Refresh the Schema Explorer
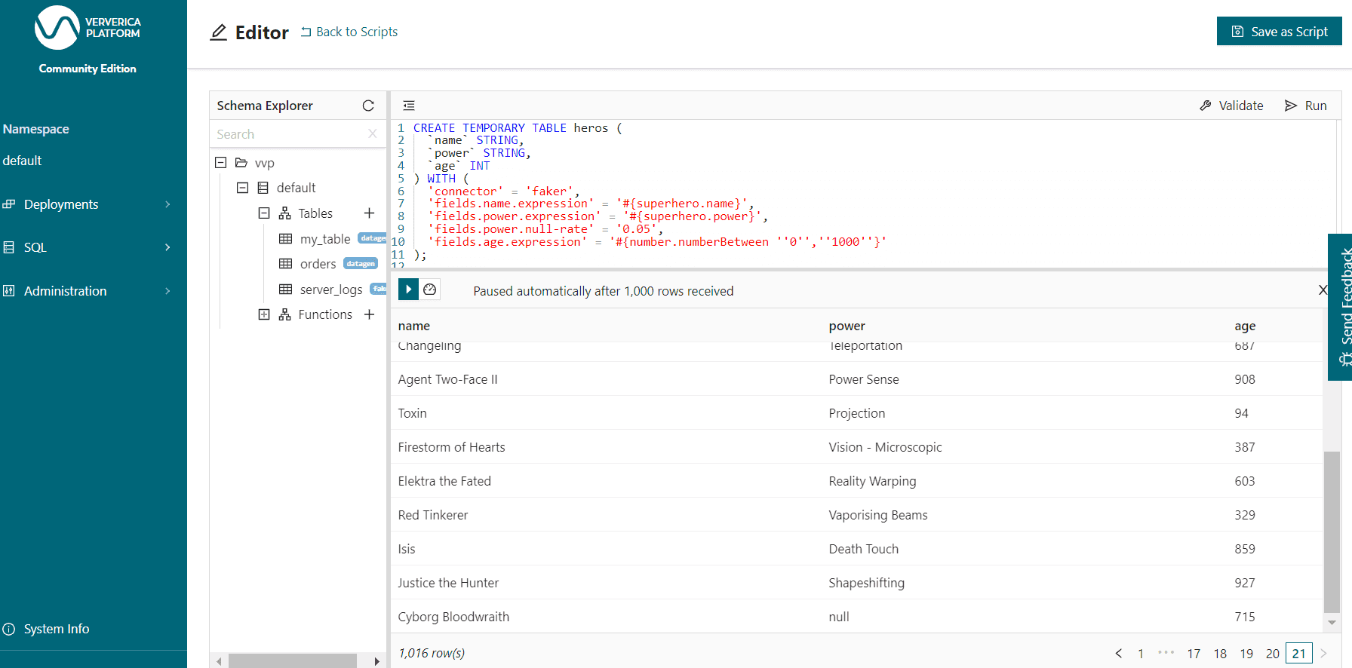1352x668 pixels. pyautogui.click(x=368, y=106)
